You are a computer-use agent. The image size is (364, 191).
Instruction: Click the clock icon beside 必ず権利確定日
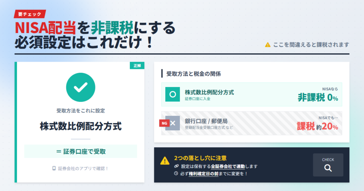[176, 174]
